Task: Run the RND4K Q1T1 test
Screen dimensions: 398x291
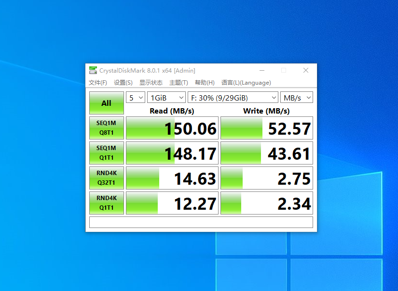Action: 106,203
